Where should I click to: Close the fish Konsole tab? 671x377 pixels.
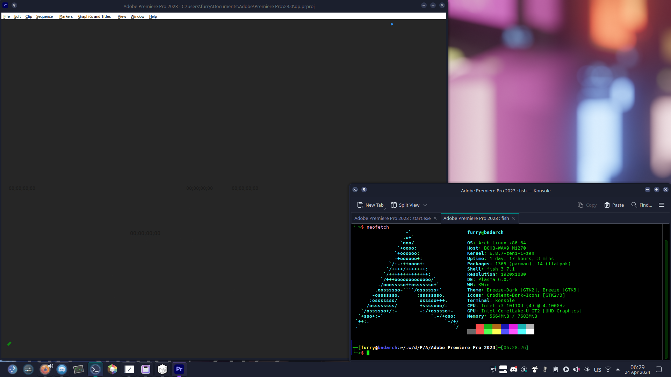513,218
